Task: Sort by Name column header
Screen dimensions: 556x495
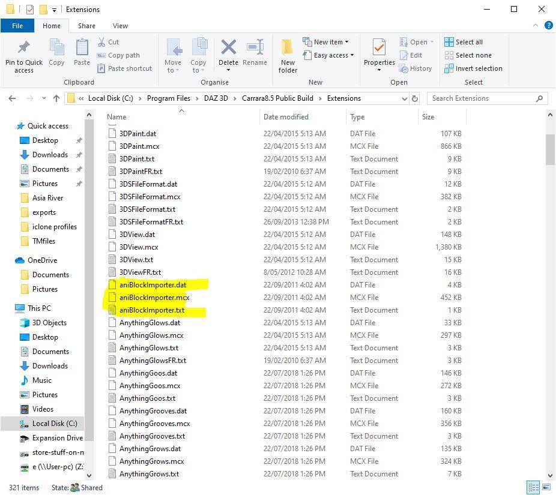Action: tap(116, 117)
